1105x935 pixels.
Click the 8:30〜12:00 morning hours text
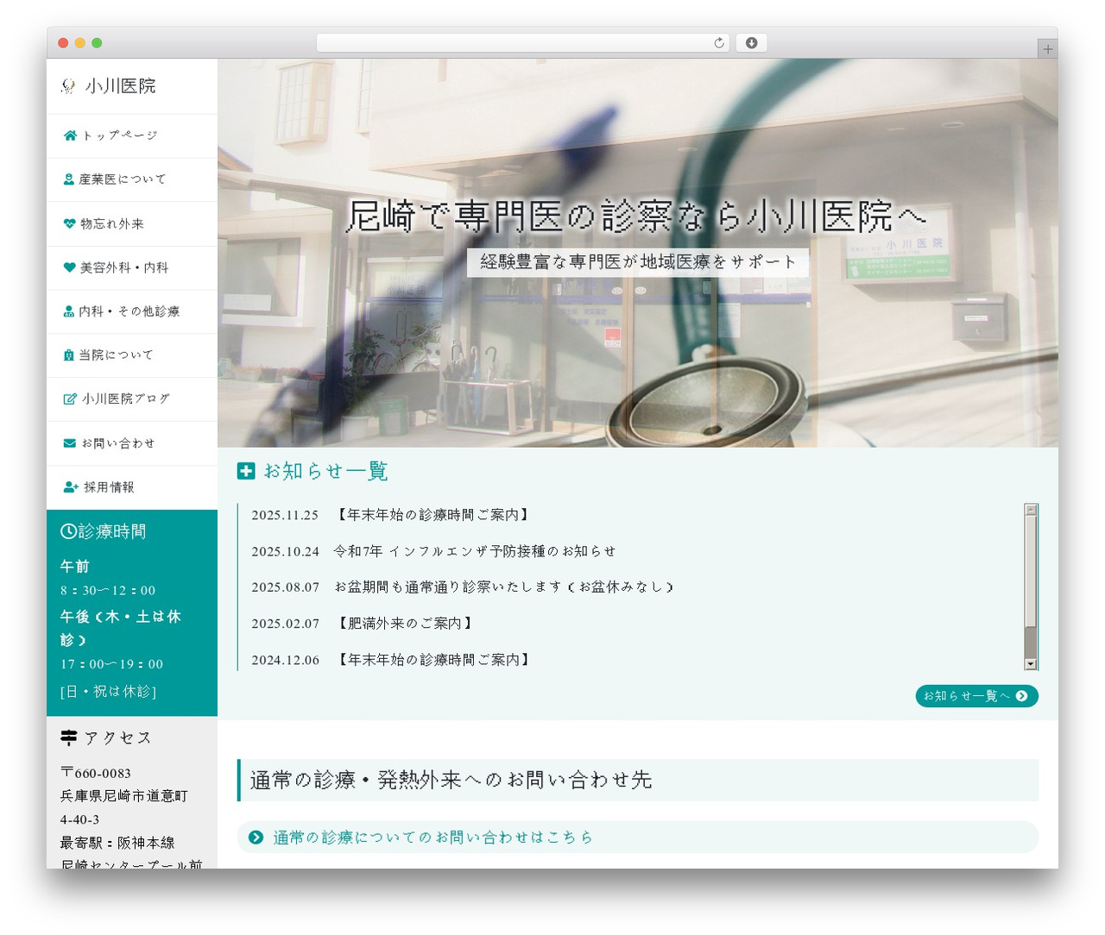108,591
